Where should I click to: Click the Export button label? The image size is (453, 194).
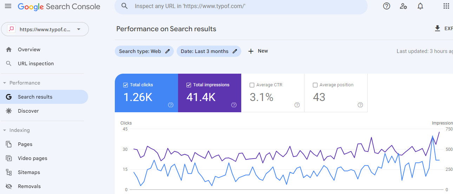[448, 29]
